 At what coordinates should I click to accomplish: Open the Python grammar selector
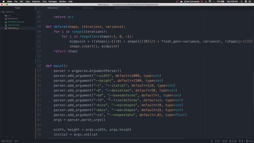225,141
